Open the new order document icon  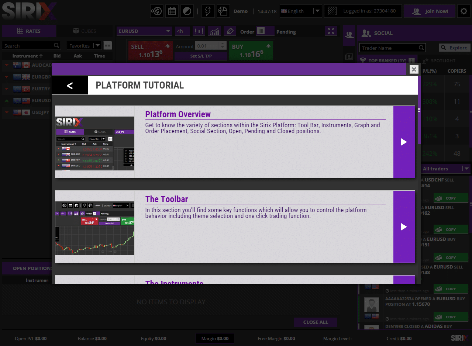pos(223,11)
